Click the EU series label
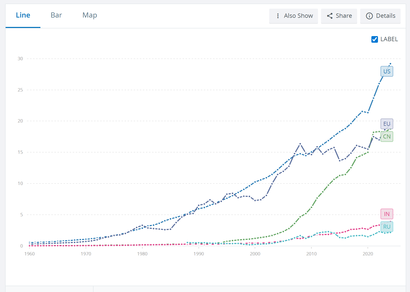 click(x=387, y=124)
